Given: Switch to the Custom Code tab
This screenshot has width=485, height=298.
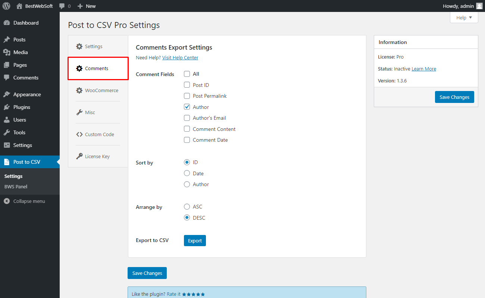Looking at the screenshot, I should pyautogui.click(x=98, y=134).
